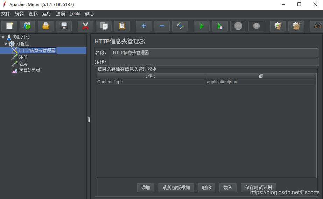Click the split pane divider handle
Screen dimensions: 323x199
[89, 119]
